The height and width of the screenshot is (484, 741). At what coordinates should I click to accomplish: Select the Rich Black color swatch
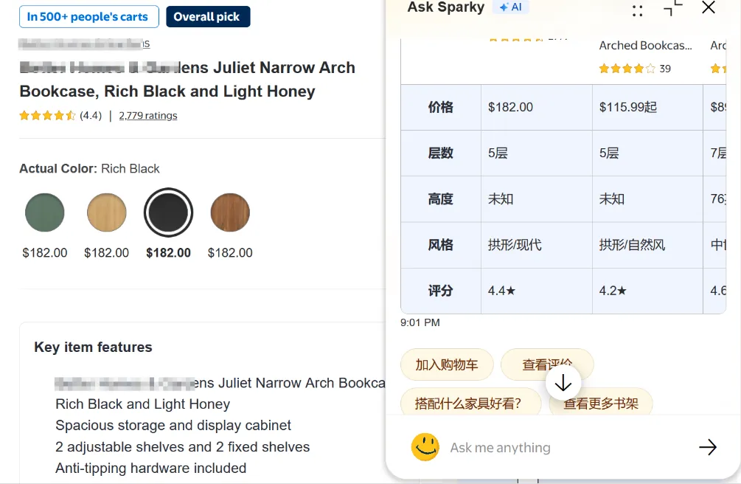[168, 212]
